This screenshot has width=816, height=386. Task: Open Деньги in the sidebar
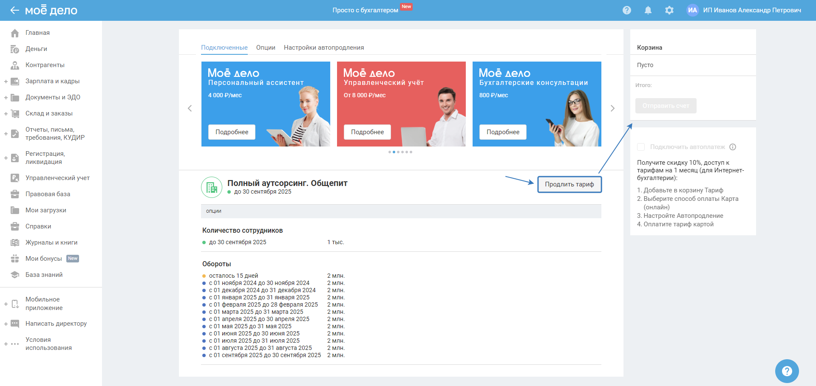36,49
